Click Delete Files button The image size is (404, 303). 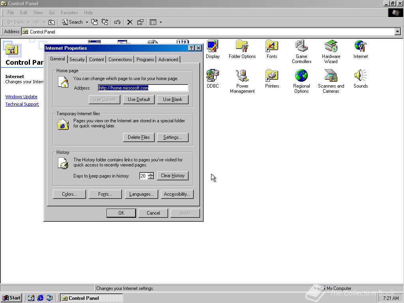coord(139,137)
